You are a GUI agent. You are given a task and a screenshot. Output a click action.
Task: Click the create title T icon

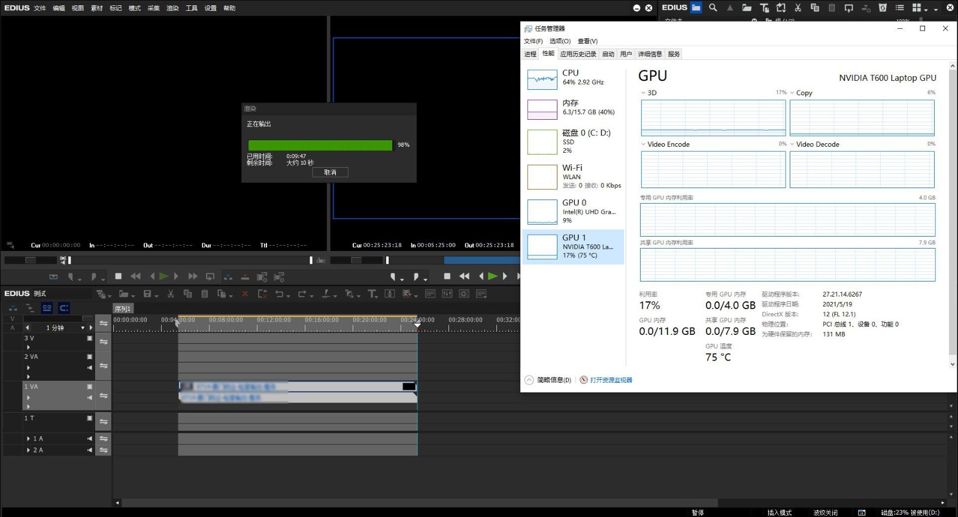click(372, 294)
